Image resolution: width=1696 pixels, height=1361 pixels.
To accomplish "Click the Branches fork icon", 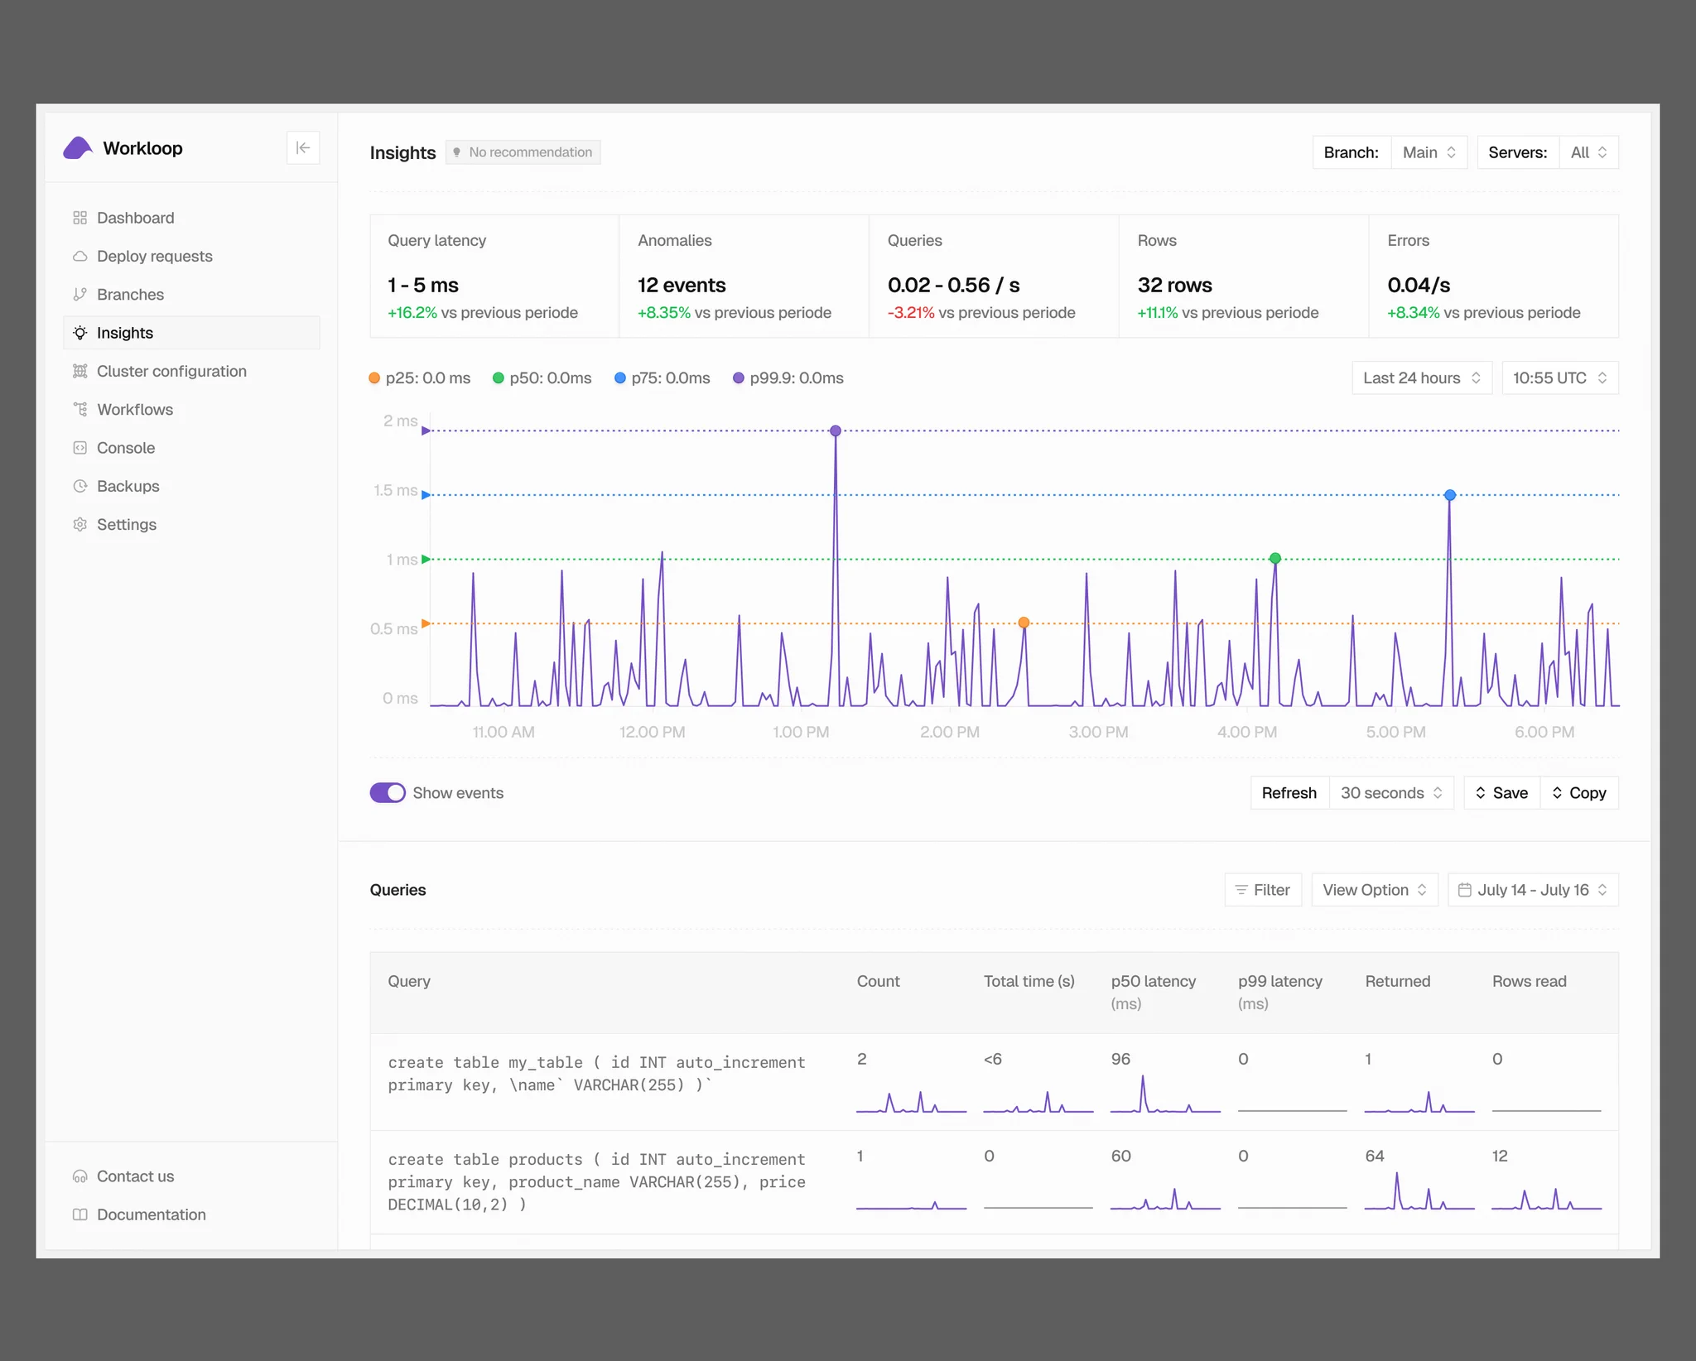I will pos(79,295).
